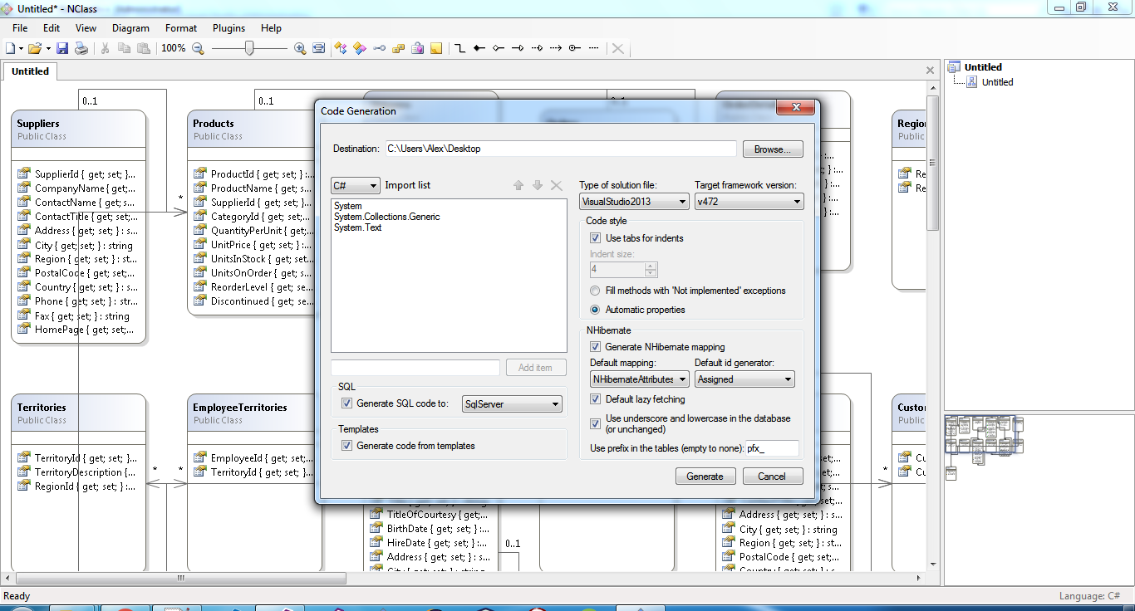The image size is (1135, 611).
Task: Click the New file icon in toolbar
Action: pyautogui.click(x=10, y=48)
